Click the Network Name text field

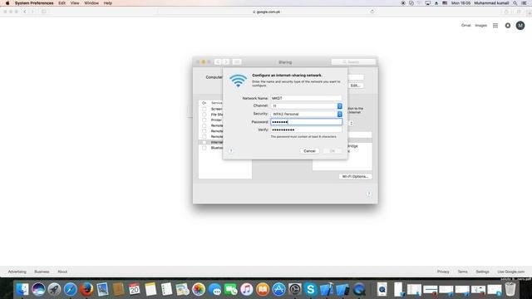point(306,98)
